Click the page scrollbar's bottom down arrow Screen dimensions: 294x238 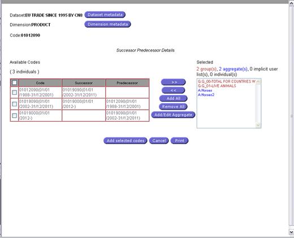291,232
